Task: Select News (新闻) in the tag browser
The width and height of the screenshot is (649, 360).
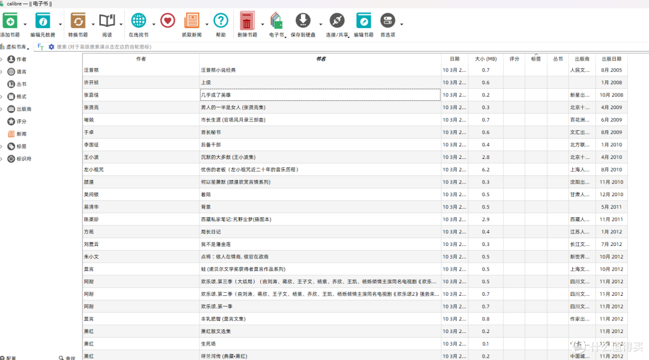Action: [x=21, y=134]
